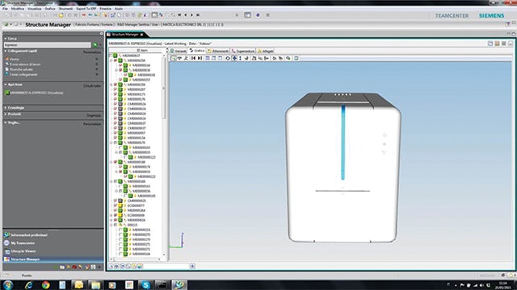
Task: Collapse the Cerca section in the sidebar
Action: point(6,39)
